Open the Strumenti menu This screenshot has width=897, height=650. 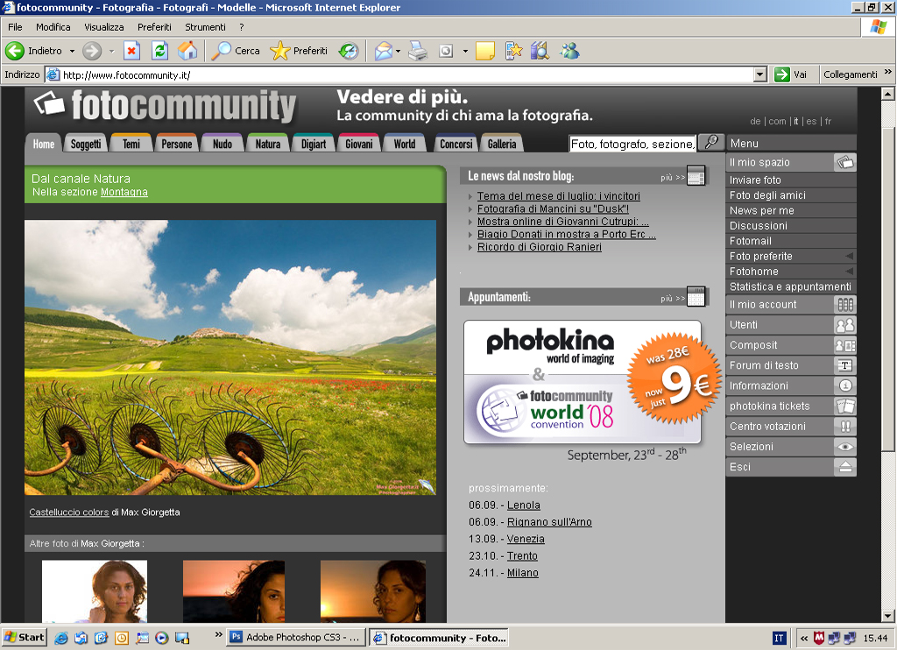(x=205, y=27)
